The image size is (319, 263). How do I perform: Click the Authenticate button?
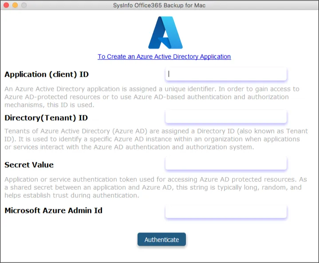point(161,239)
